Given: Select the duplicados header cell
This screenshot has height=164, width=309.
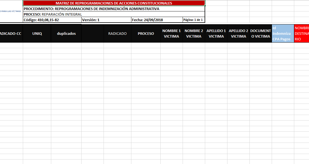Looking at the screenshot, I should click(66, 33).
